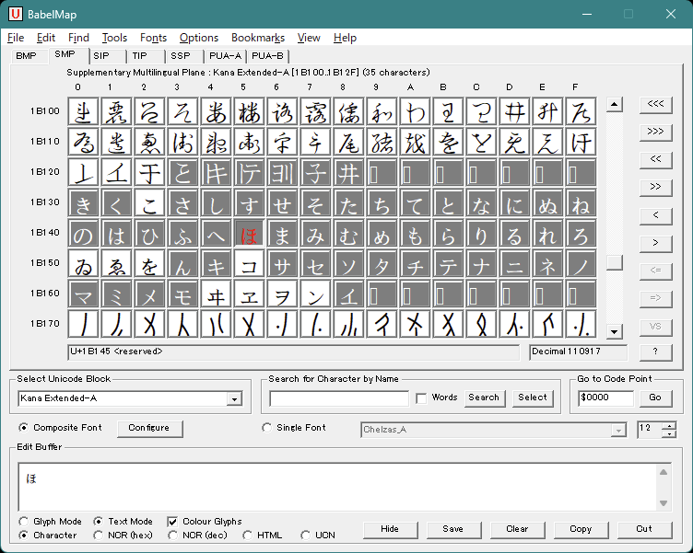
Task: Select the サ glyph in row 1B150
Action: tap(282, 264)
